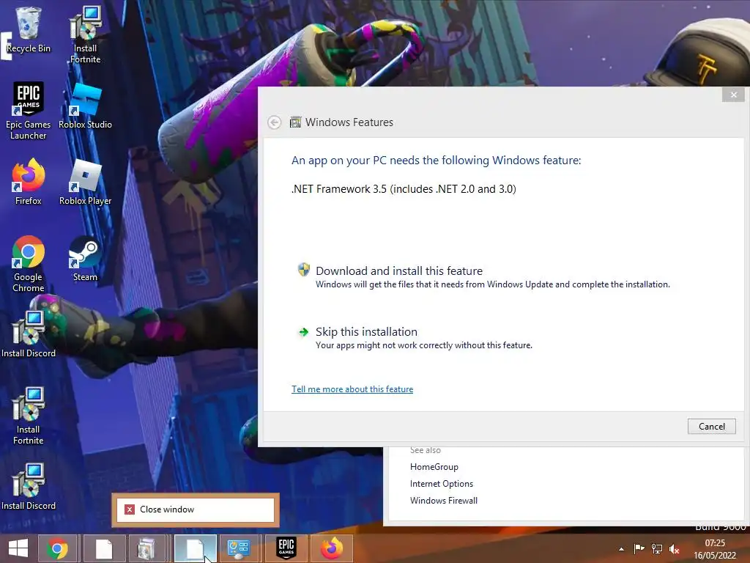Select Close window in taskbar jump list

click(195, 509)
